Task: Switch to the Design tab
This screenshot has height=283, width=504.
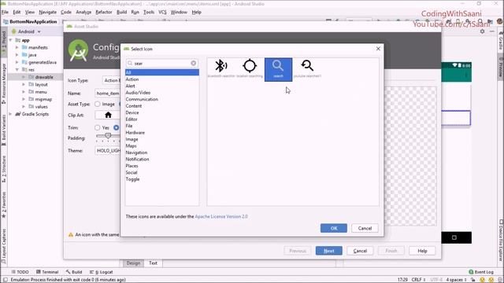Action: coord(133,263)
